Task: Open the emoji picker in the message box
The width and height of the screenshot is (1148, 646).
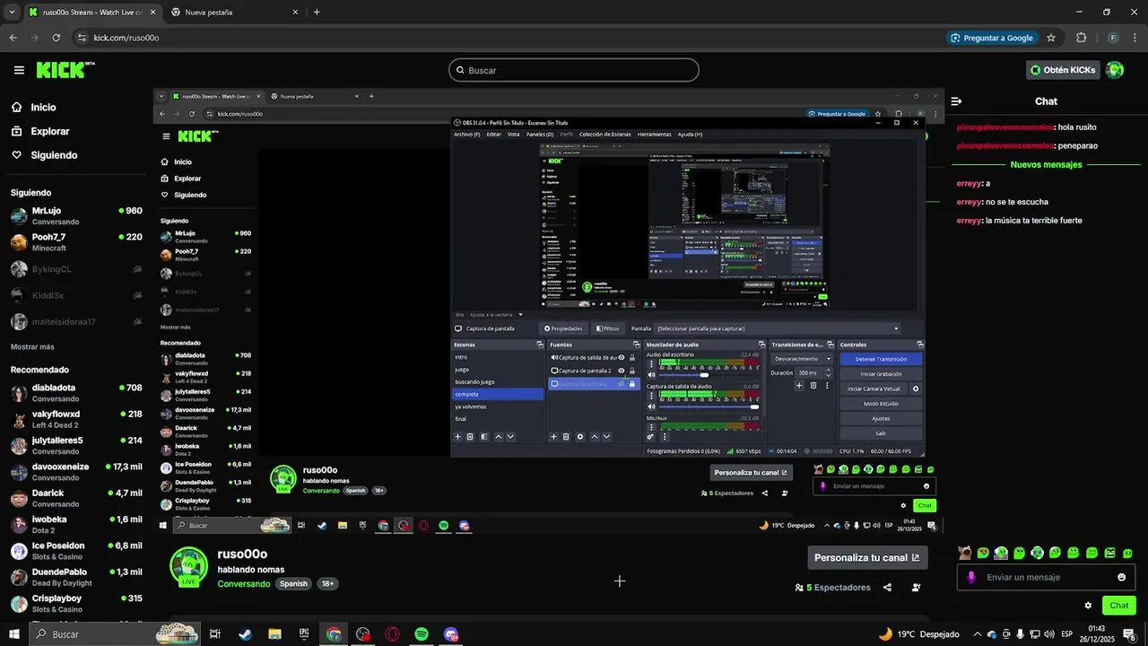Action: pos(1121,577)
